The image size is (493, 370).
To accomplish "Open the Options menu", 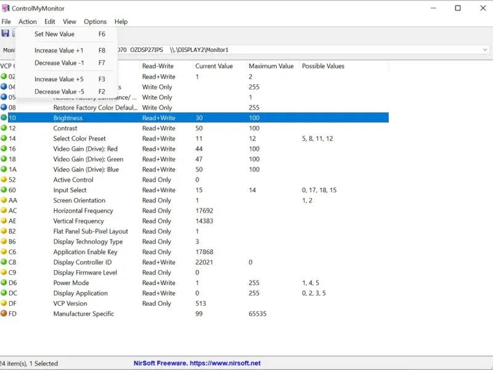I will point(95,22).
